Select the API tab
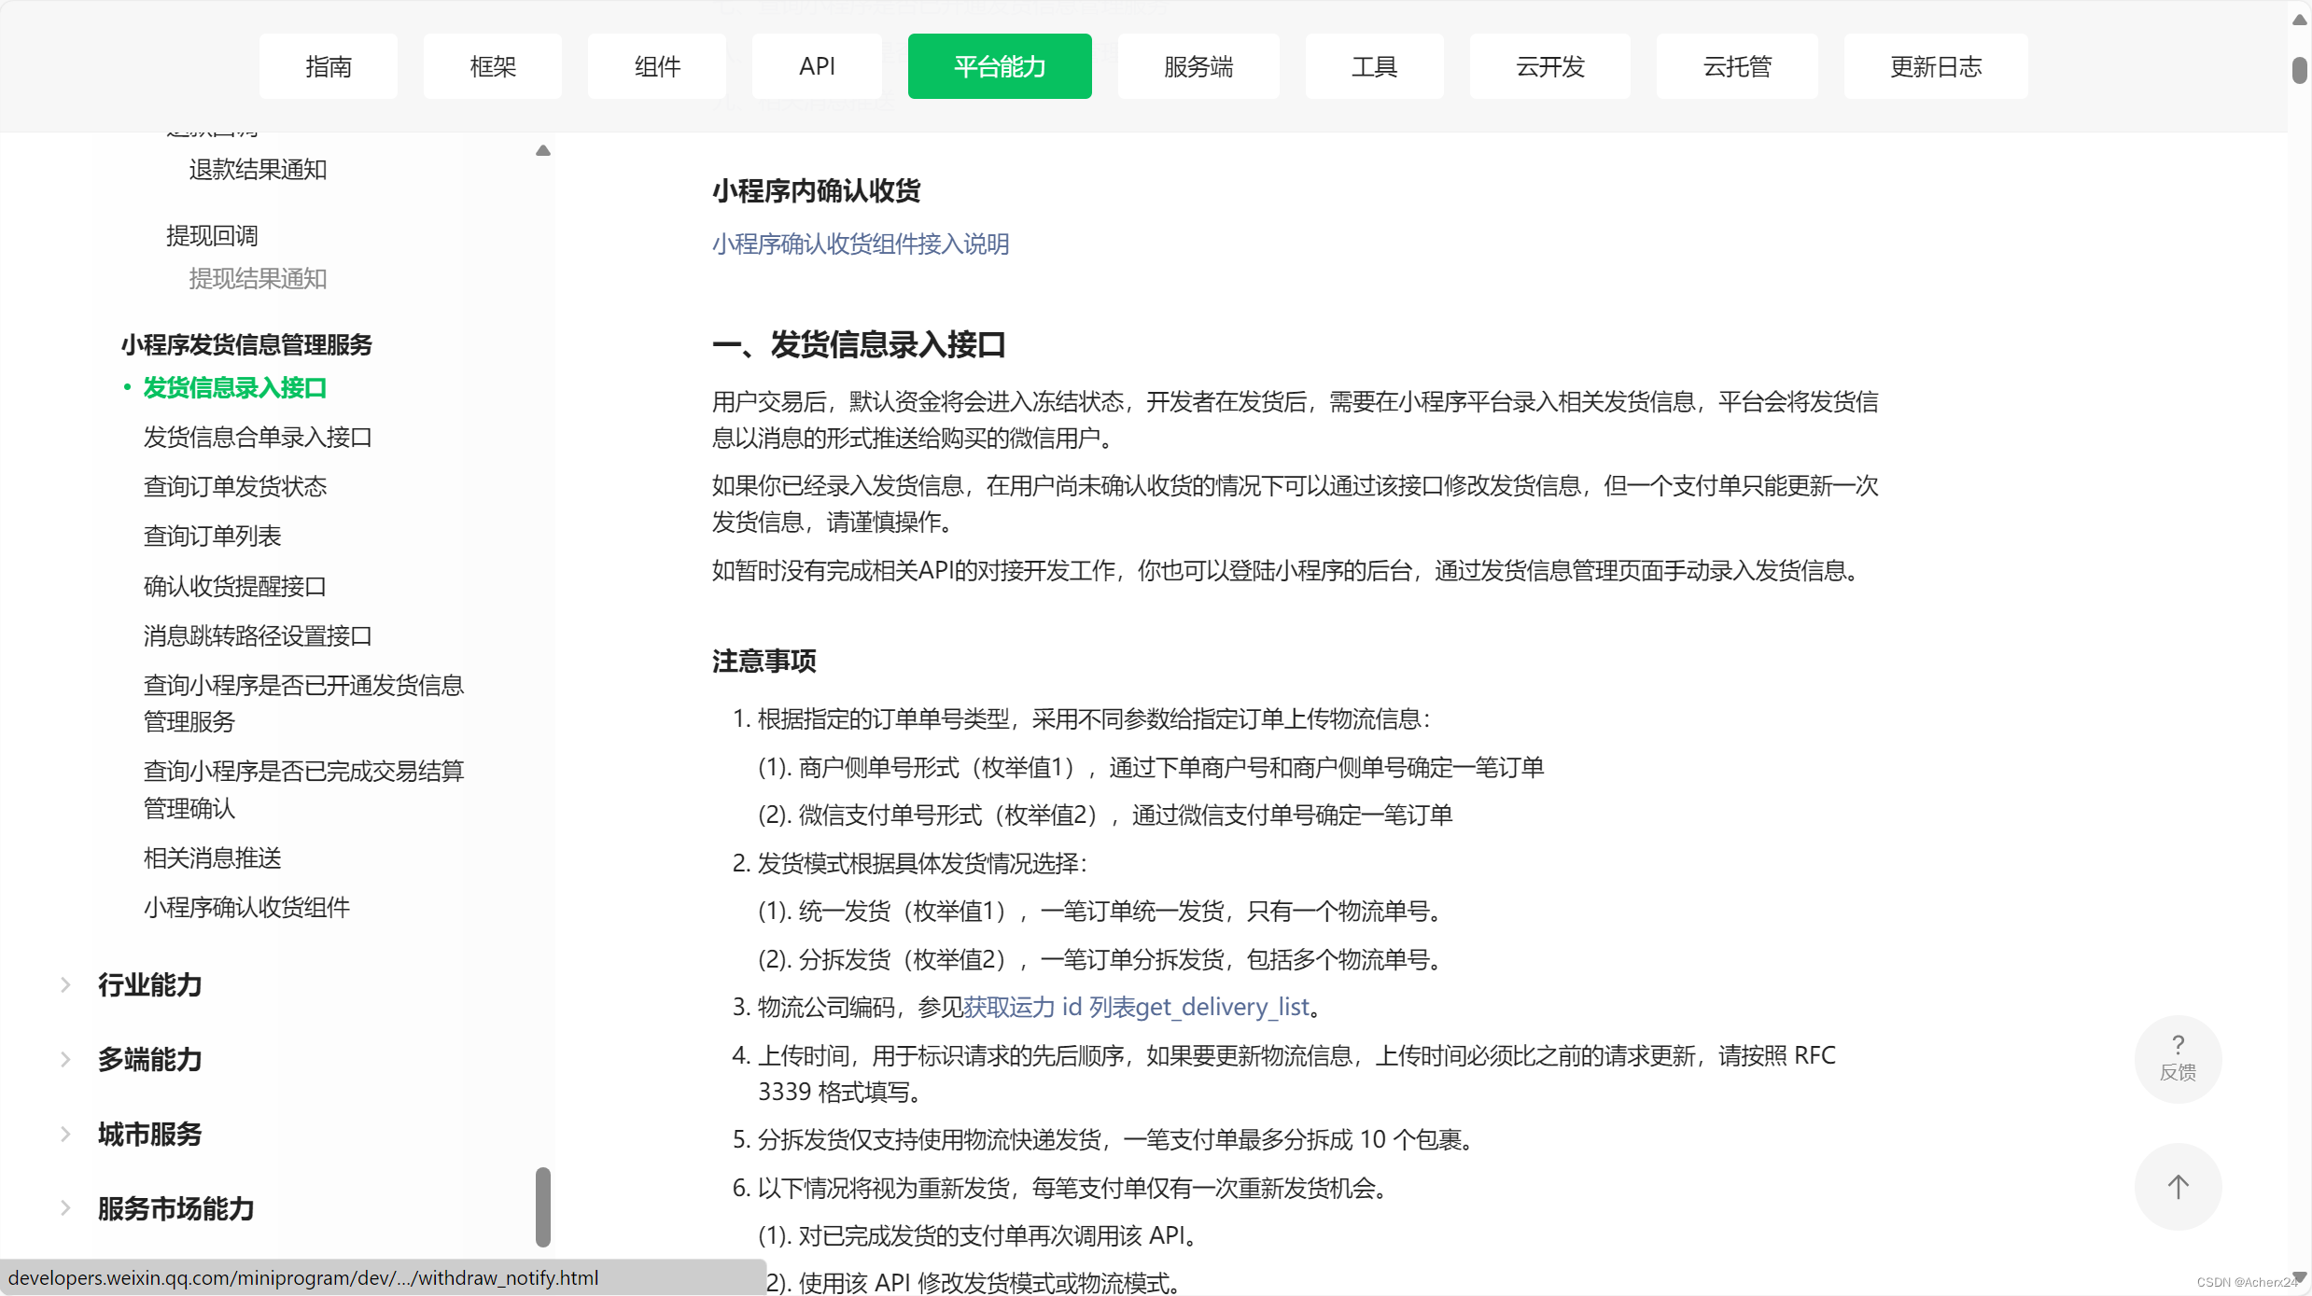 [817, 66]
